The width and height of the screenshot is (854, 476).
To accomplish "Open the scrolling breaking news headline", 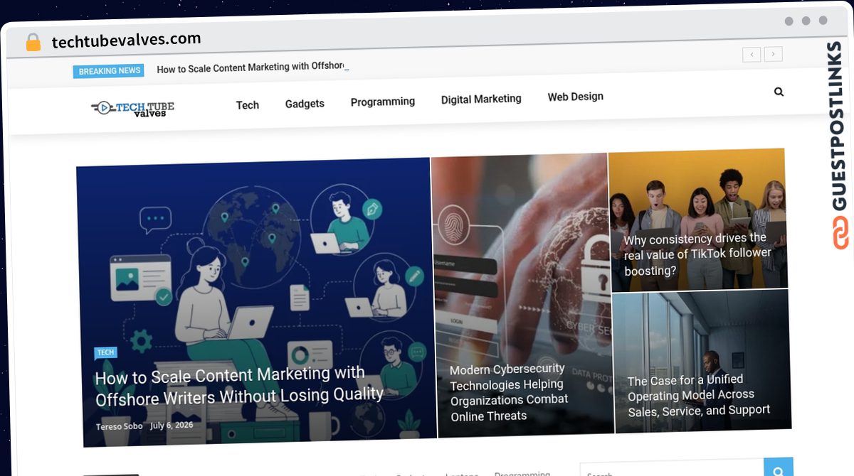I will [253, 67].
